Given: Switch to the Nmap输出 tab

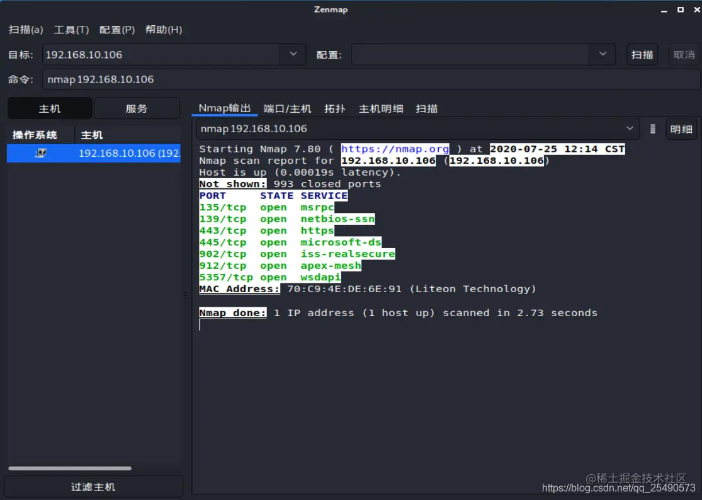Looking at the screenshot, I should [224, 108].
